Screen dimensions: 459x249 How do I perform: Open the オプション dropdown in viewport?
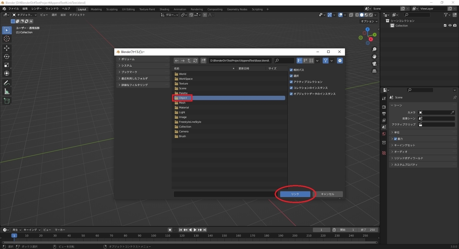pos(369,21)
